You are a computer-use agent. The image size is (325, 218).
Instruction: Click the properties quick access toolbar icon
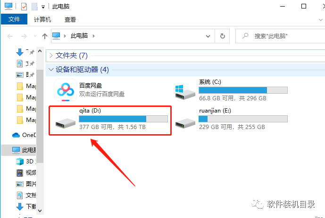tap(24, 7)
